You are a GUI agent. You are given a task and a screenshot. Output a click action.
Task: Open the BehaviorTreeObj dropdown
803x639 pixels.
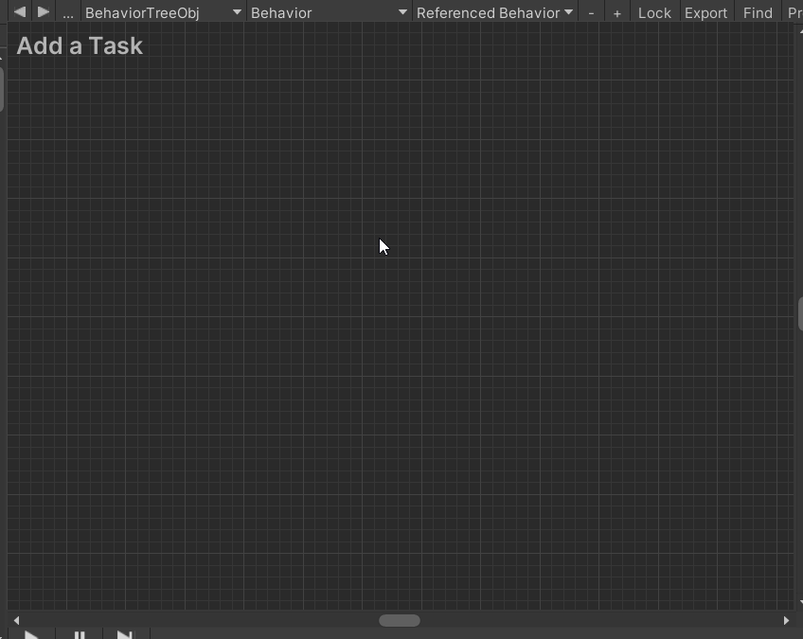tap(163, 13)
